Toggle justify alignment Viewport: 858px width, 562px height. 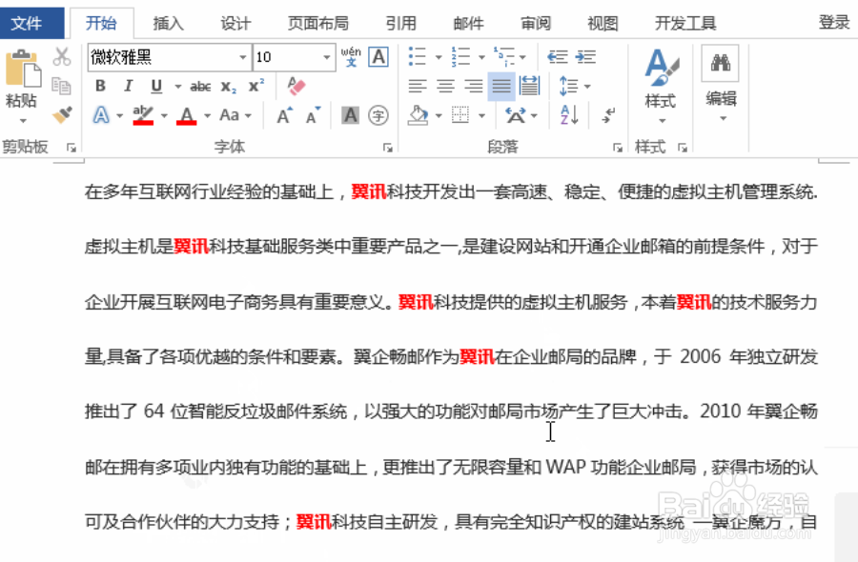click(501, 86)
